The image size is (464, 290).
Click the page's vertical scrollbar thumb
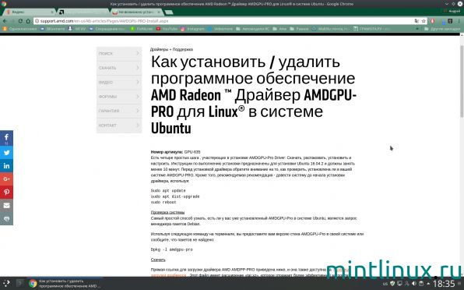pyautogui.click(x=462, y=80)
